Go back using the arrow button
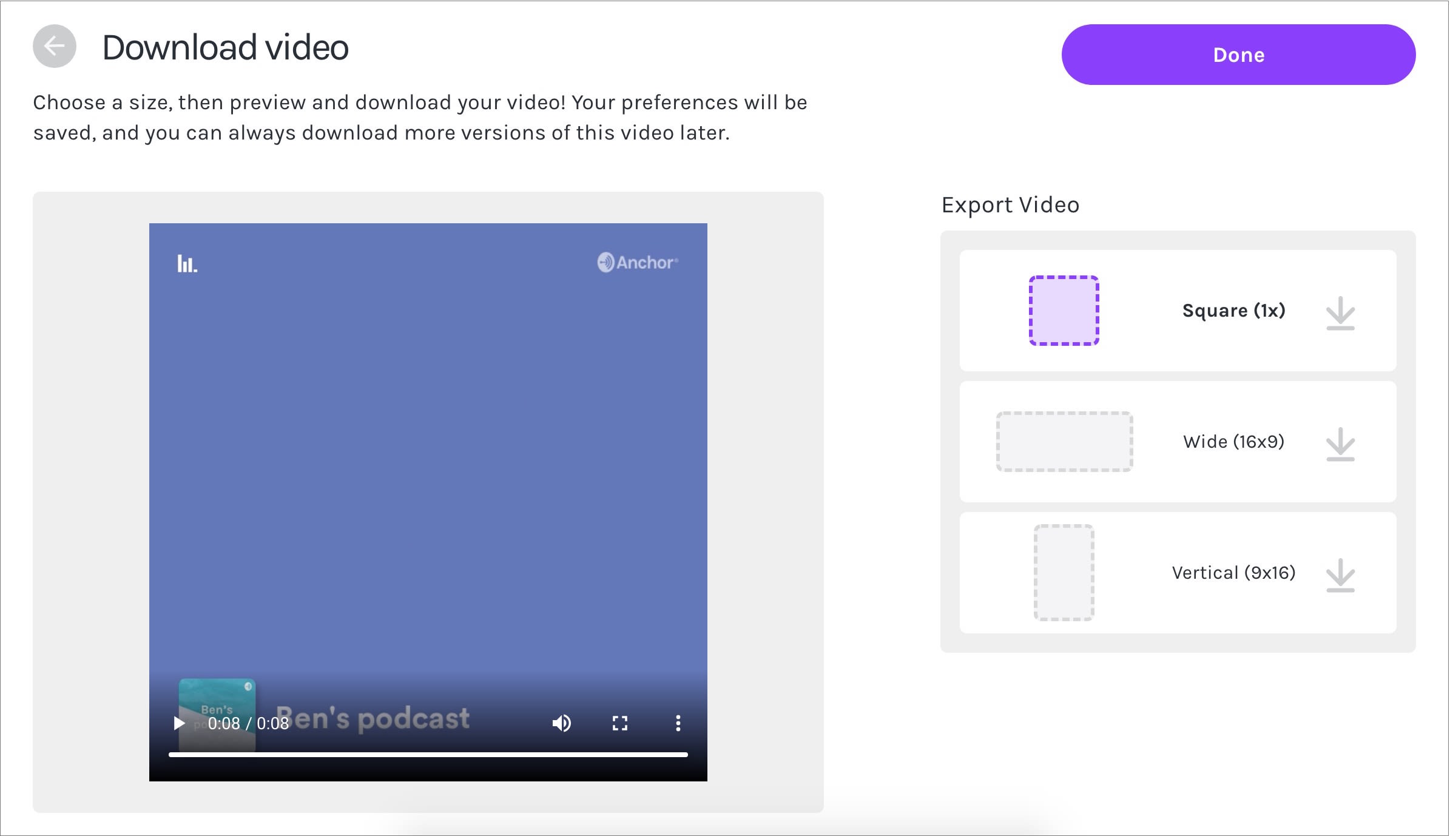The image size is (1450, 836). [x=55, y=46]
